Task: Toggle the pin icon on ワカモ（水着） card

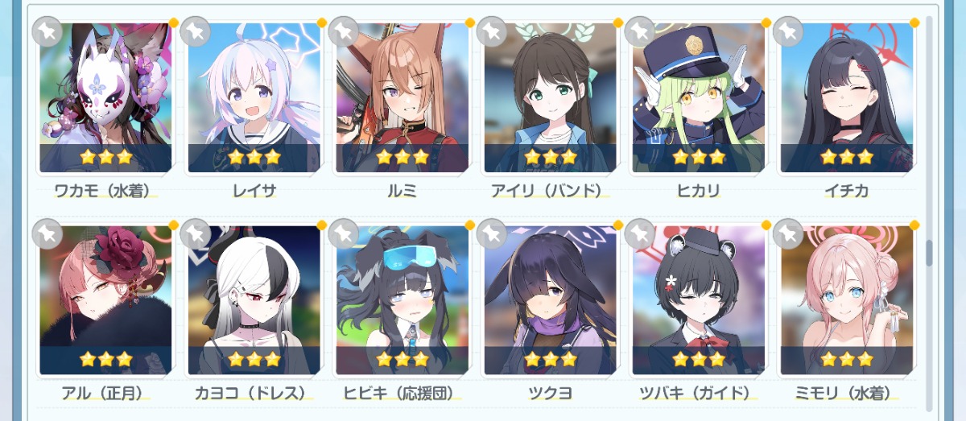Action: pyautogui.click(x=47, y=31)
